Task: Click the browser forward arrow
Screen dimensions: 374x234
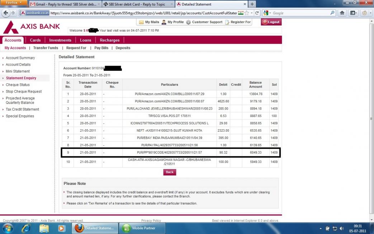Action: pyautogui.click(x=13, y=13)
